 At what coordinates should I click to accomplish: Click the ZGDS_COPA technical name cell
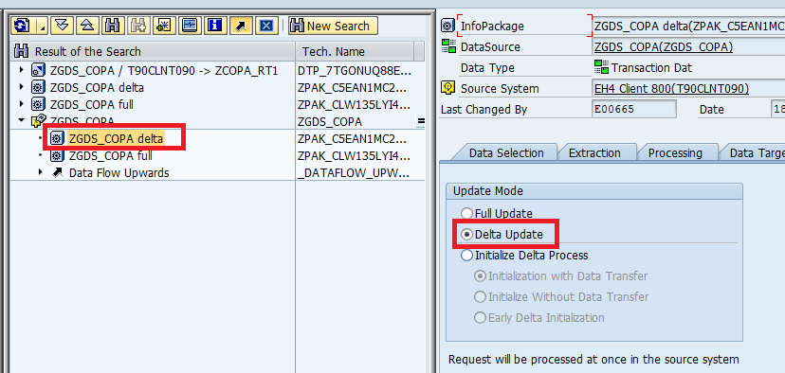(x=329, y=121)
